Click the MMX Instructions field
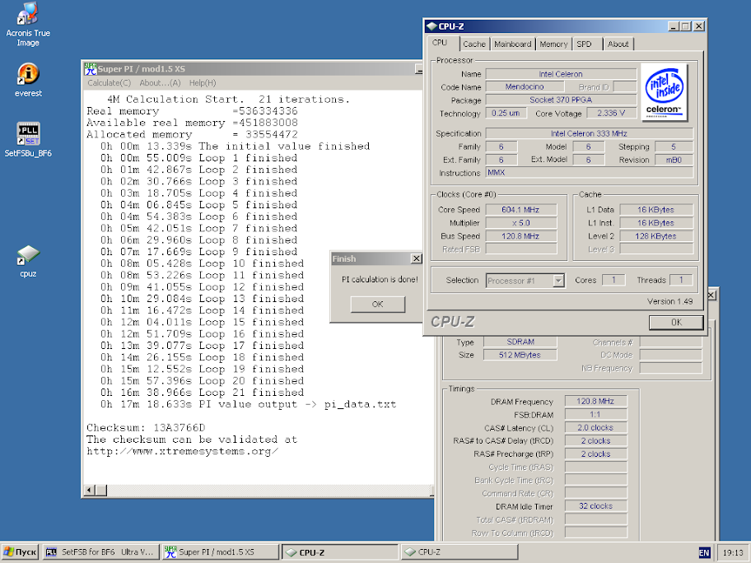Screen dimensions: 751x563 (x=589, y=172)
